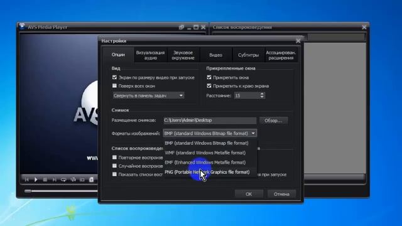Image resolution: width=402 pixels, height=226 pixels.
Task: Toggle 'Прикрепить к краю экрана' checkbox
Action: pyautogui.click(x=209, y=85)
